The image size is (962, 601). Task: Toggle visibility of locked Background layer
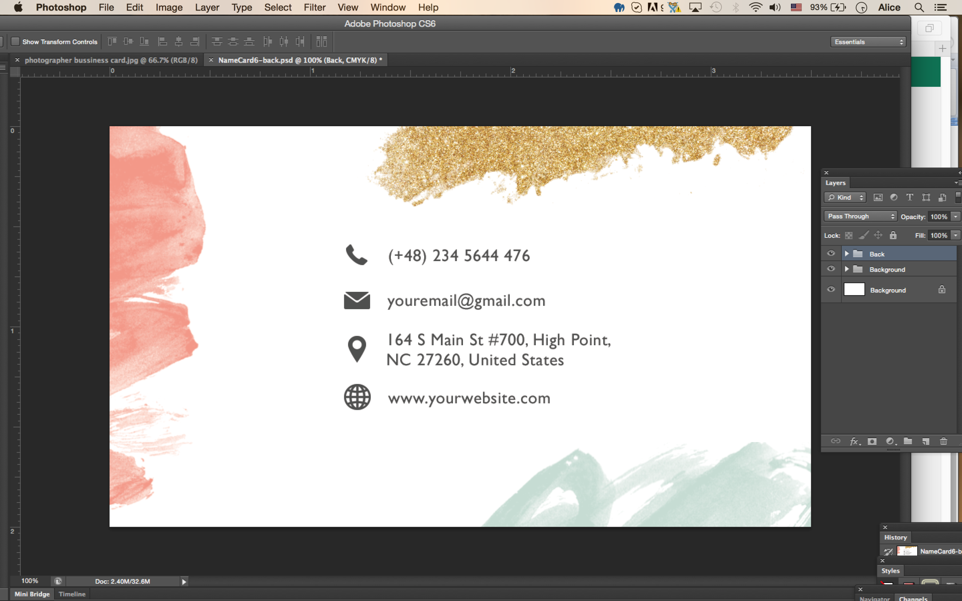click(831, 289)
